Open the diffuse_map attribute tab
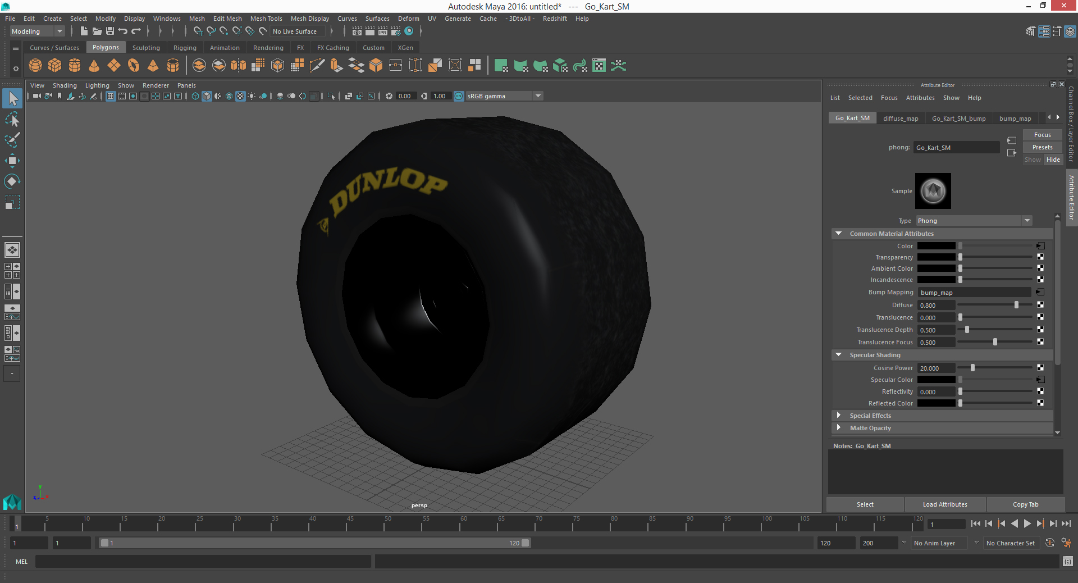This screenshot has height=583, width=1078. [901, 119]
